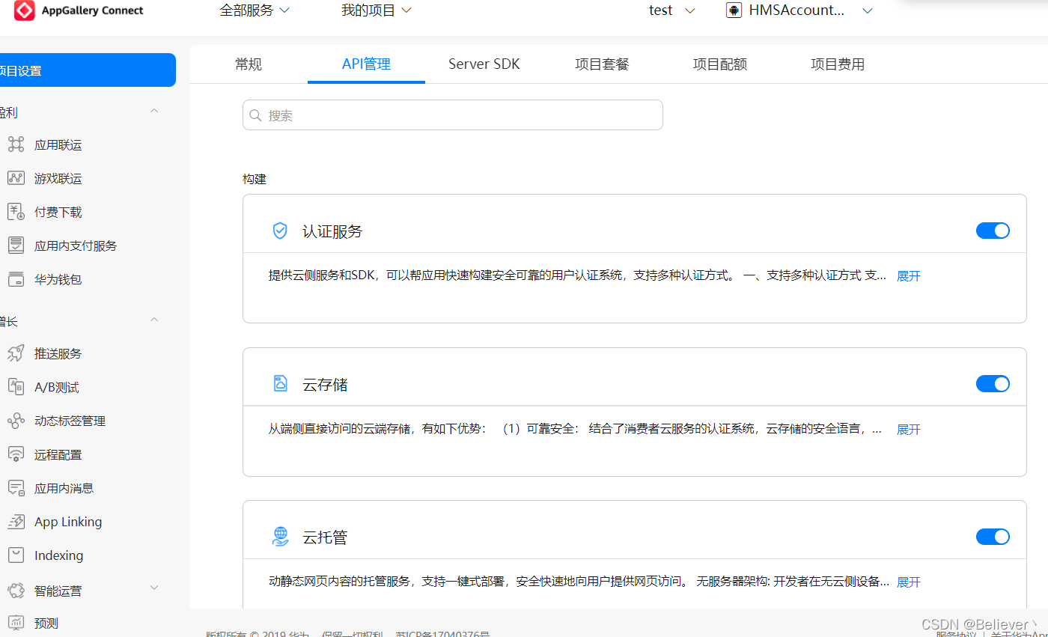Click the Android app icon beside HMSAccount
Viewport: 1048px width, 637px height.
[734, 10]
